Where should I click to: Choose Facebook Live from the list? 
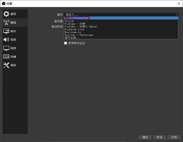click(x=121, y=29)
